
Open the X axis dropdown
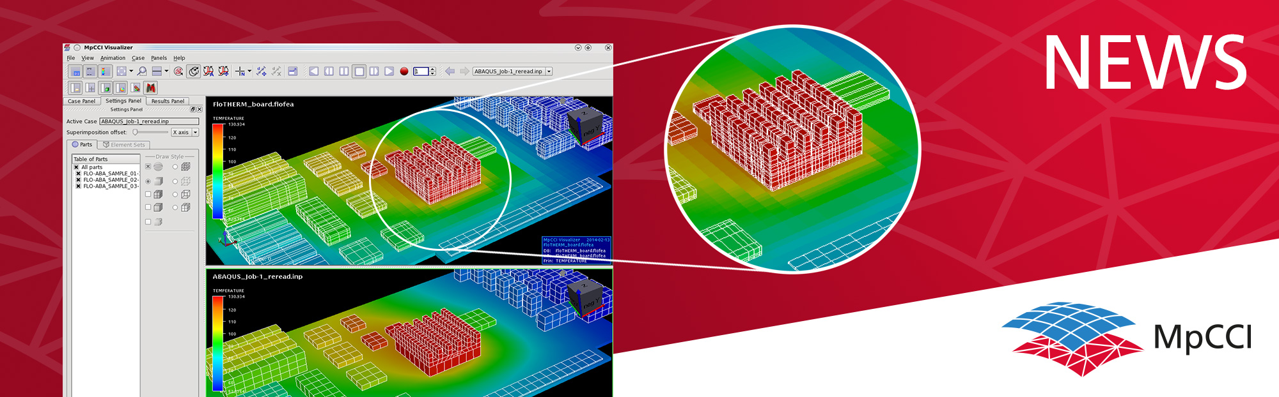coord(195,132)
